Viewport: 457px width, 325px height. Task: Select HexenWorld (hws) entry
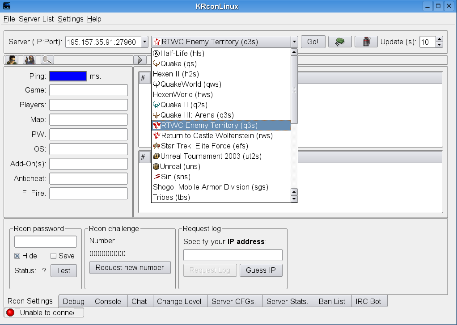[x=221, y=94]
